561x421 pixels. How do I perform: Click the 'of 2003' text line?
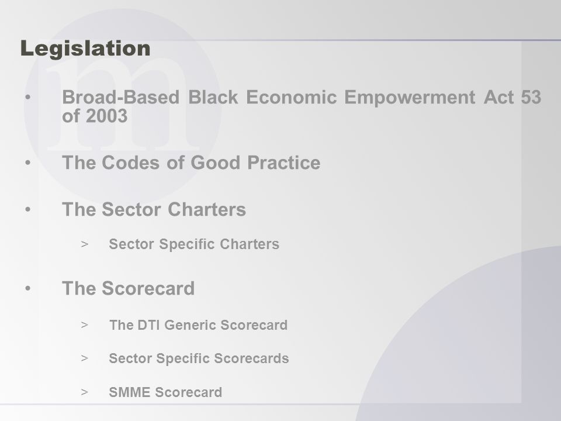click(x=95, y=116)
